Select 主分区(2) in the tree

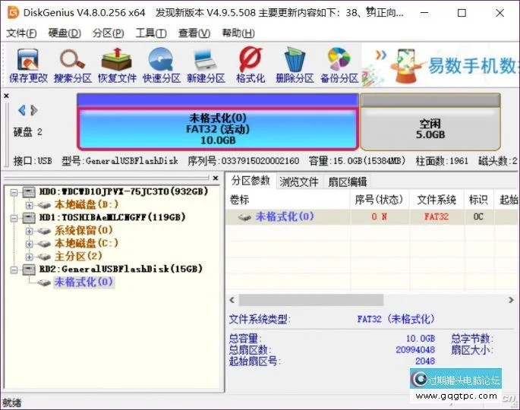tap(78, 256)
